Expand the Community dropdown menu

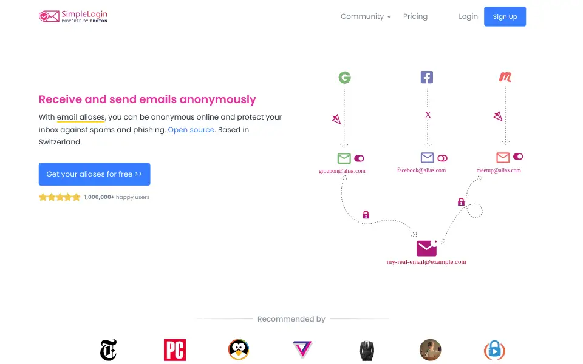[x=366, y=16]
